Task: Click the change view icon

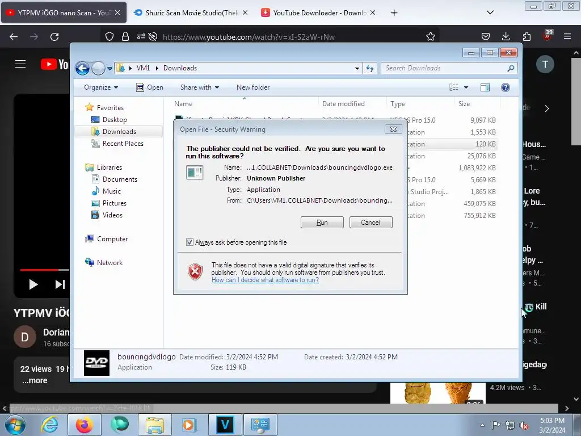Action: 453,87
